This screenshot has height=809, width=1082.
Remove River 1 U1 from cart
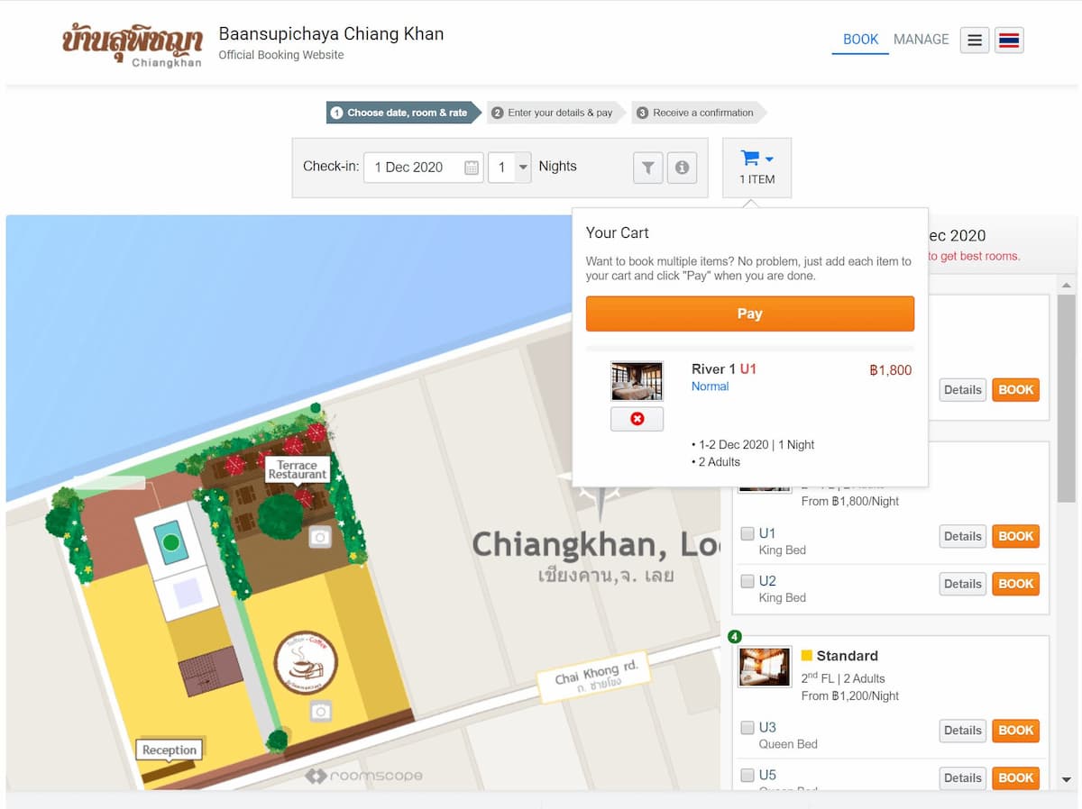pos(637,419)
